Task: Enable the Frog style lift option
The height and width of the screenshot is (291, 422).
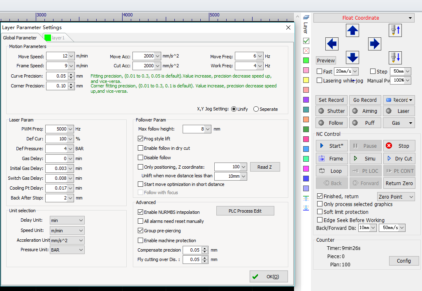Action: [x=141, y=138]
